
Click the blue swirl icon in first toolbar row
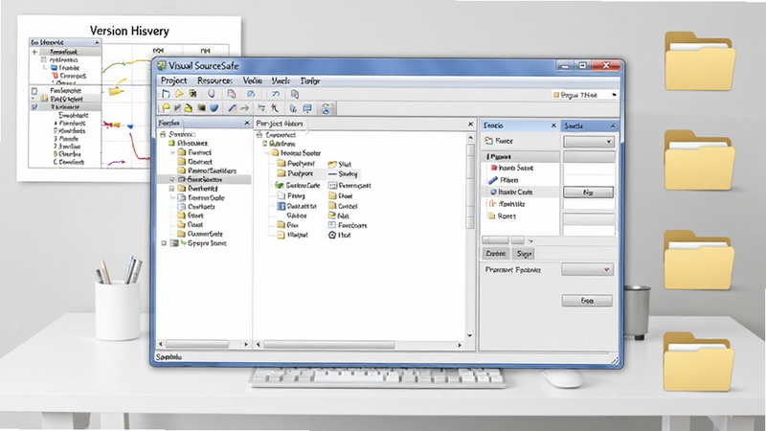251,94
